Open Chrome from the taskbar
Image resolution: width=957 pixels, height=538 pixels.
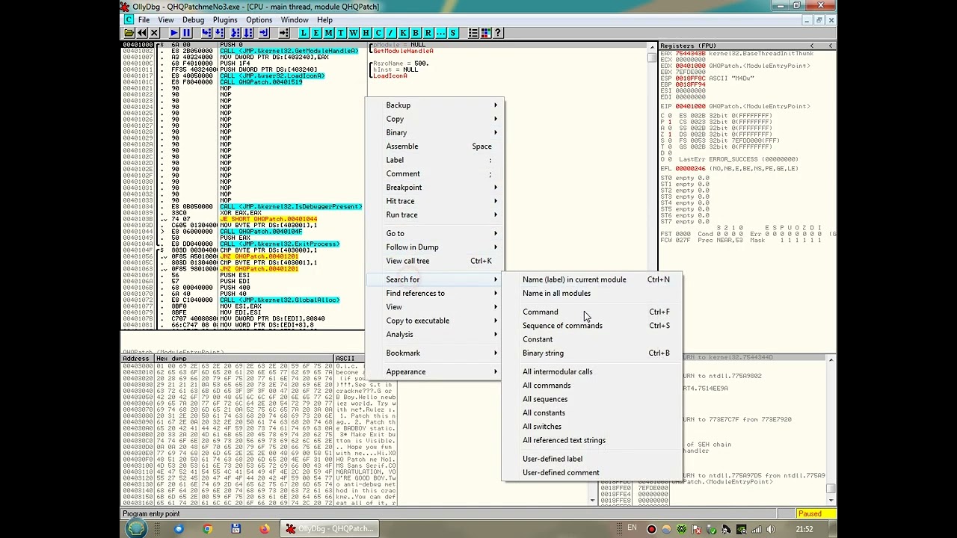click(207, 529)
